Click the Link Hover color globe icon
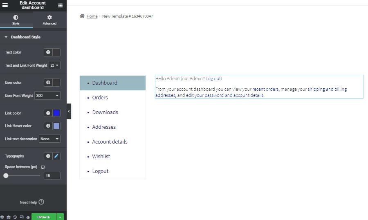The width and height of the screenshot is (368, 220). pyautogui.click(x=48, y=126)
